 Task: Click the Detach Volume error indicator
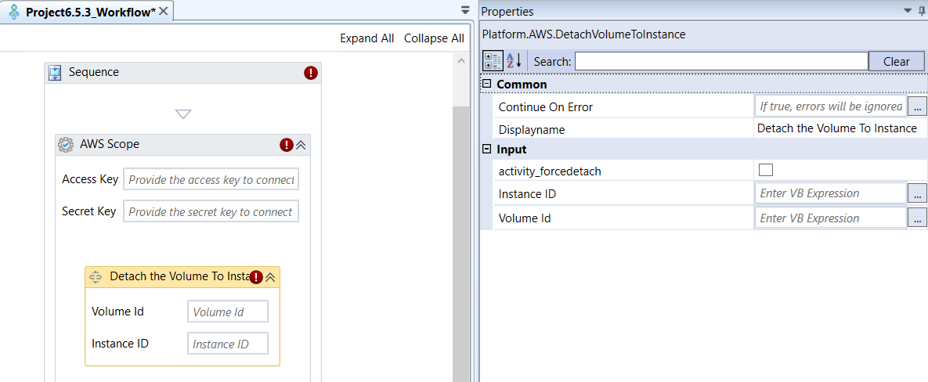click(x=255, y=277)
